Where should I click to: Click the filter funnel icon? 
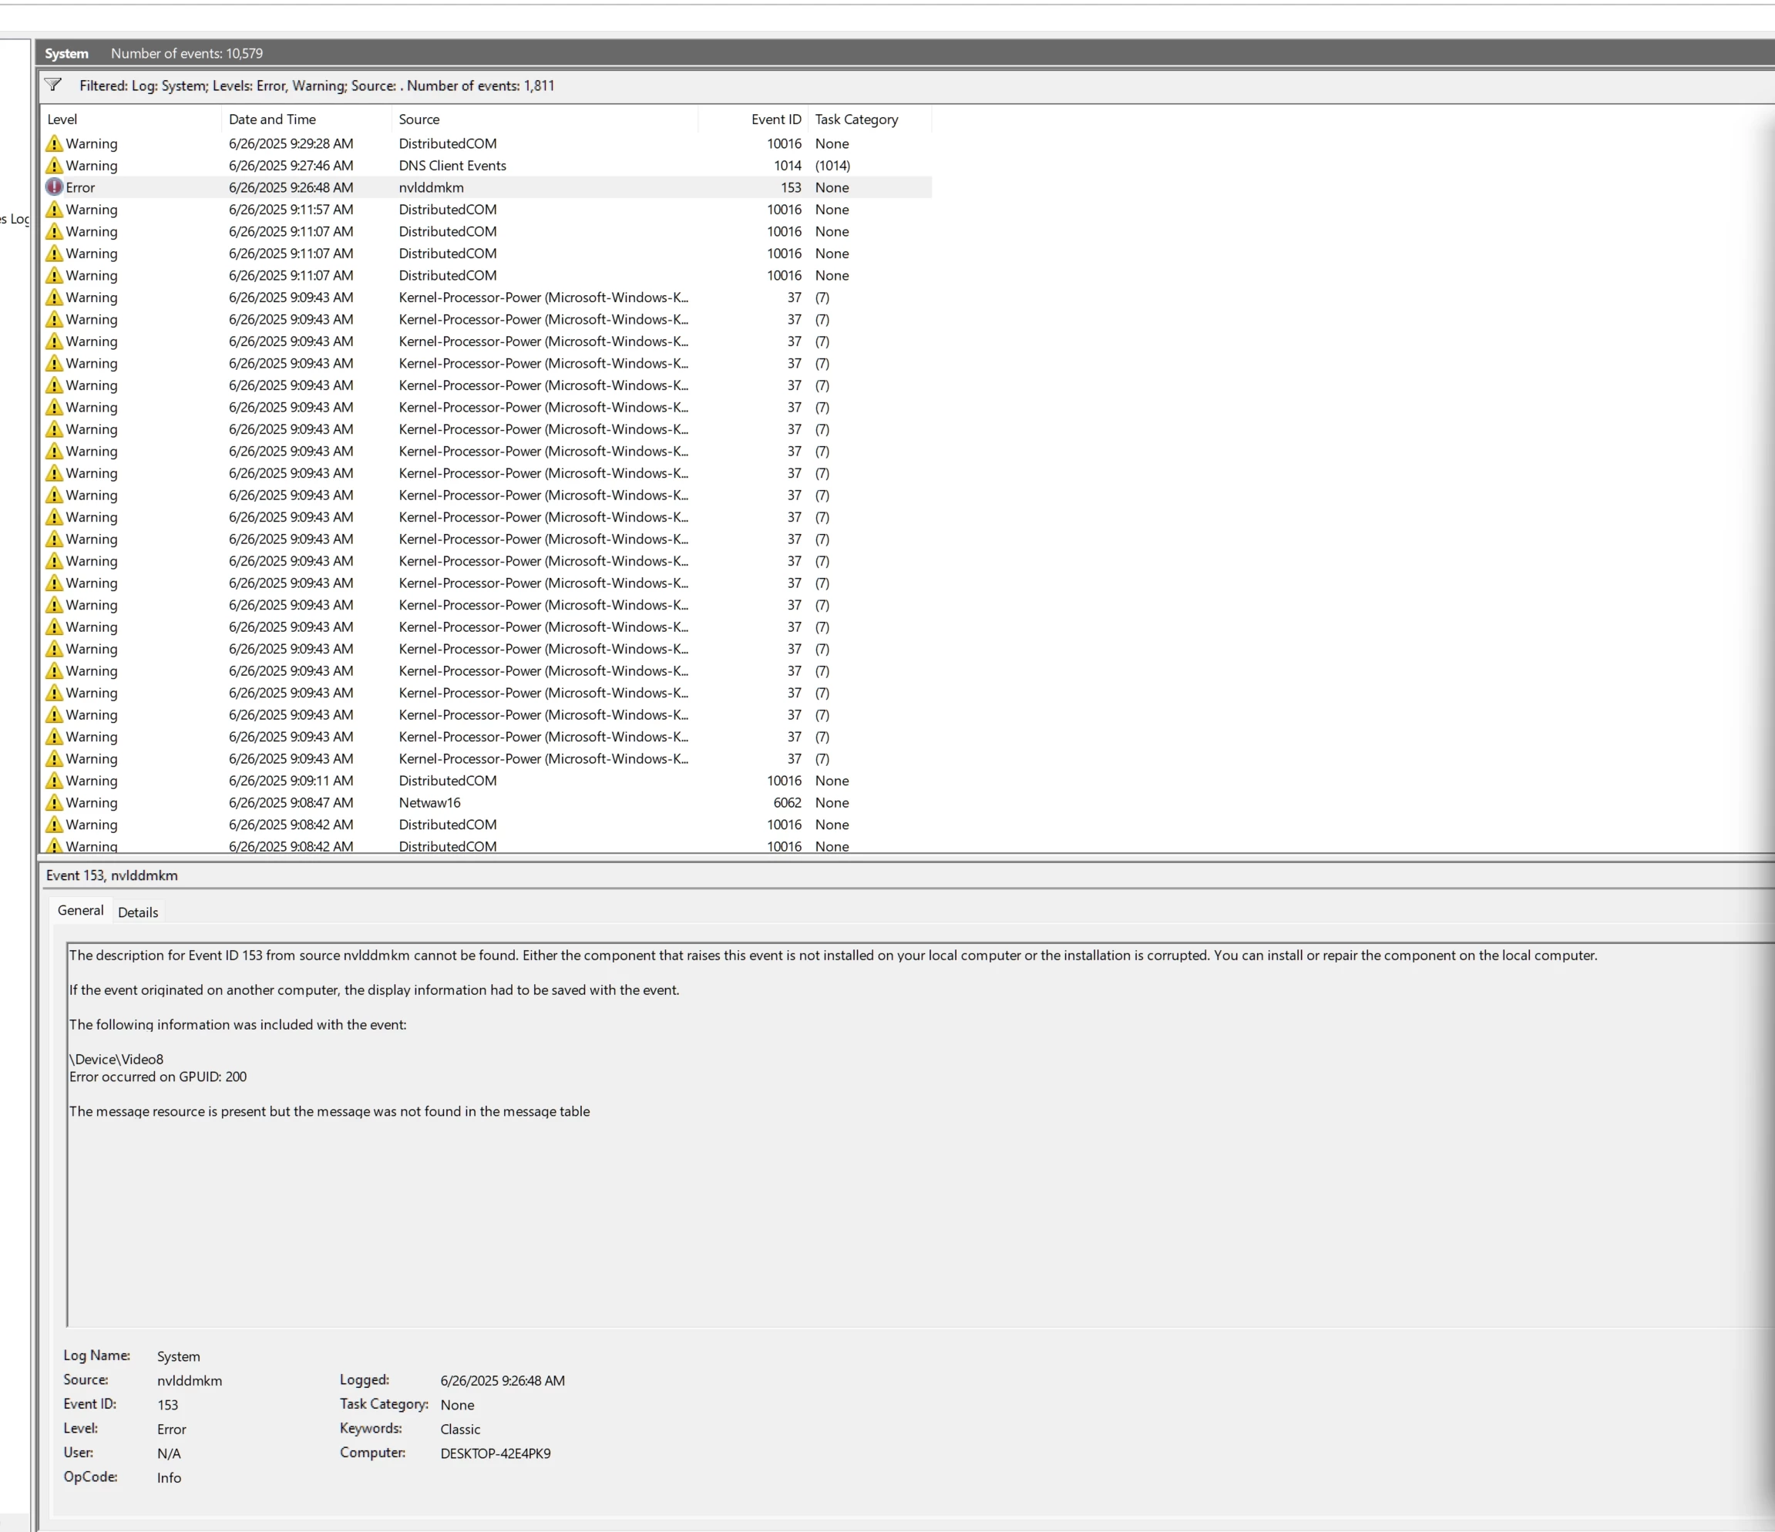pyautogui.click(x=53, y=85)
